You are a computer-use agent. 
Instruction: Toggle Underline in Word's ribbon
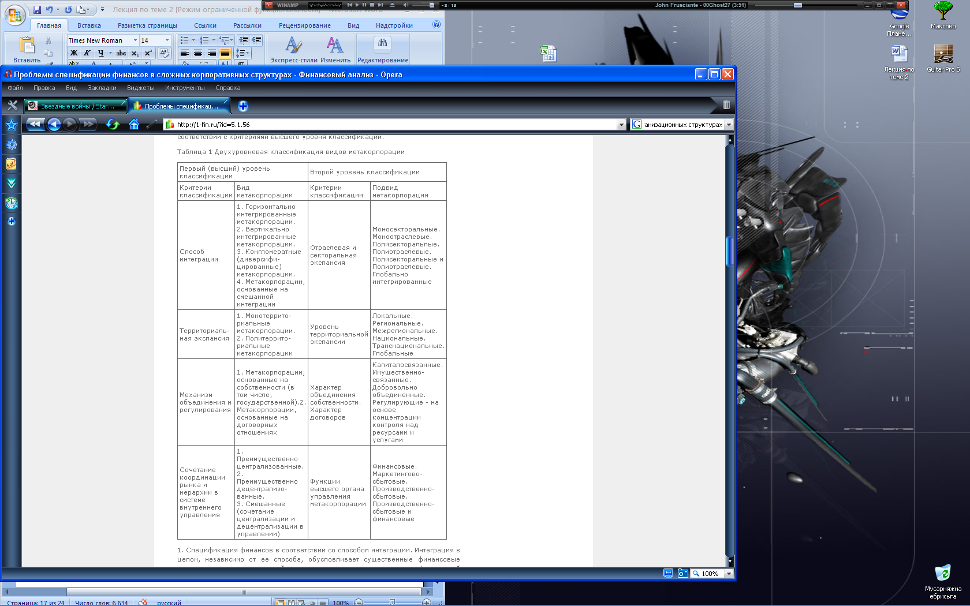[x=100, y=53]
